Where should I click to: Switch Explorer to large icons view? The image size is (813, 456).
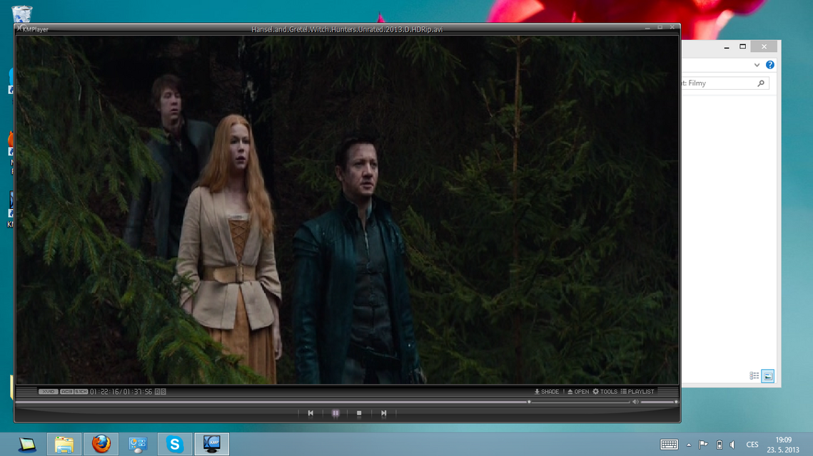[x=767, y=376]
